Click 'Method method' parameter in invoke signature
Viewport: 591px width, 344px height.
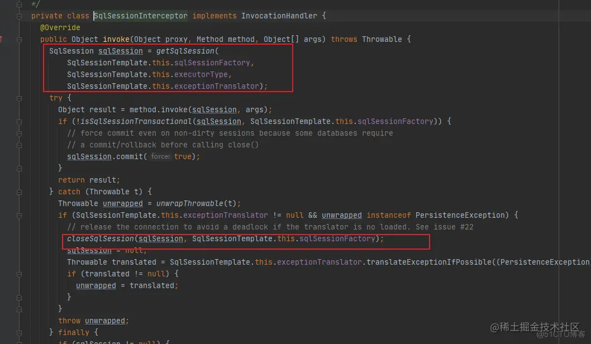[x=225, y=39]
